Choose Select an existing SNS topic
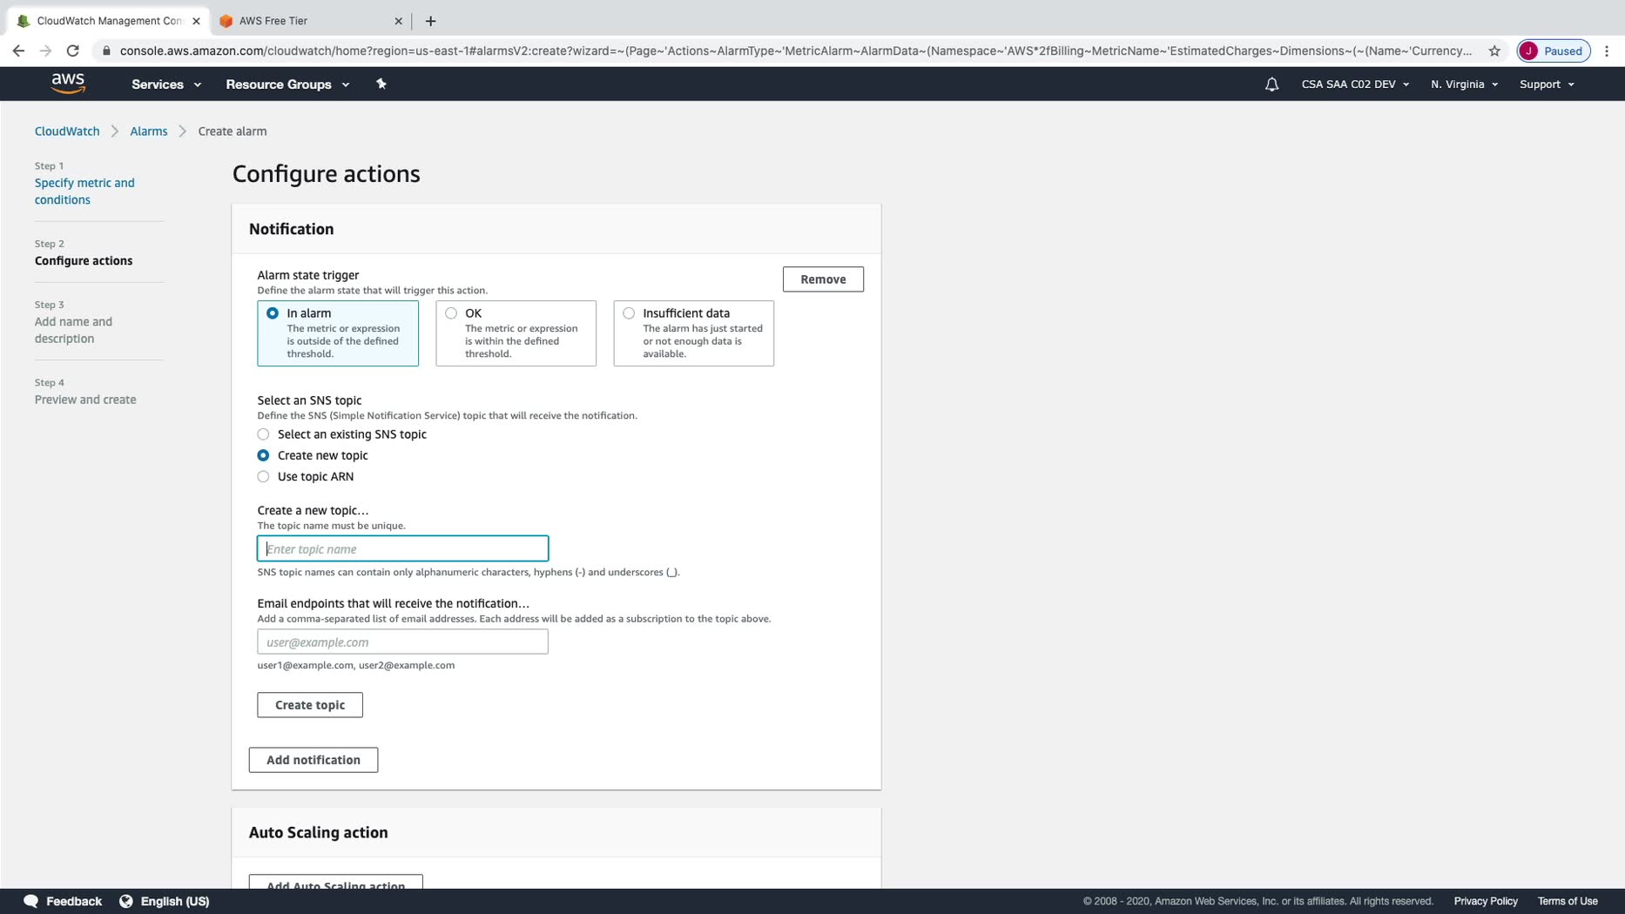Image resolution: width=1625 pixels, height=914 pixels. [263, 434]
